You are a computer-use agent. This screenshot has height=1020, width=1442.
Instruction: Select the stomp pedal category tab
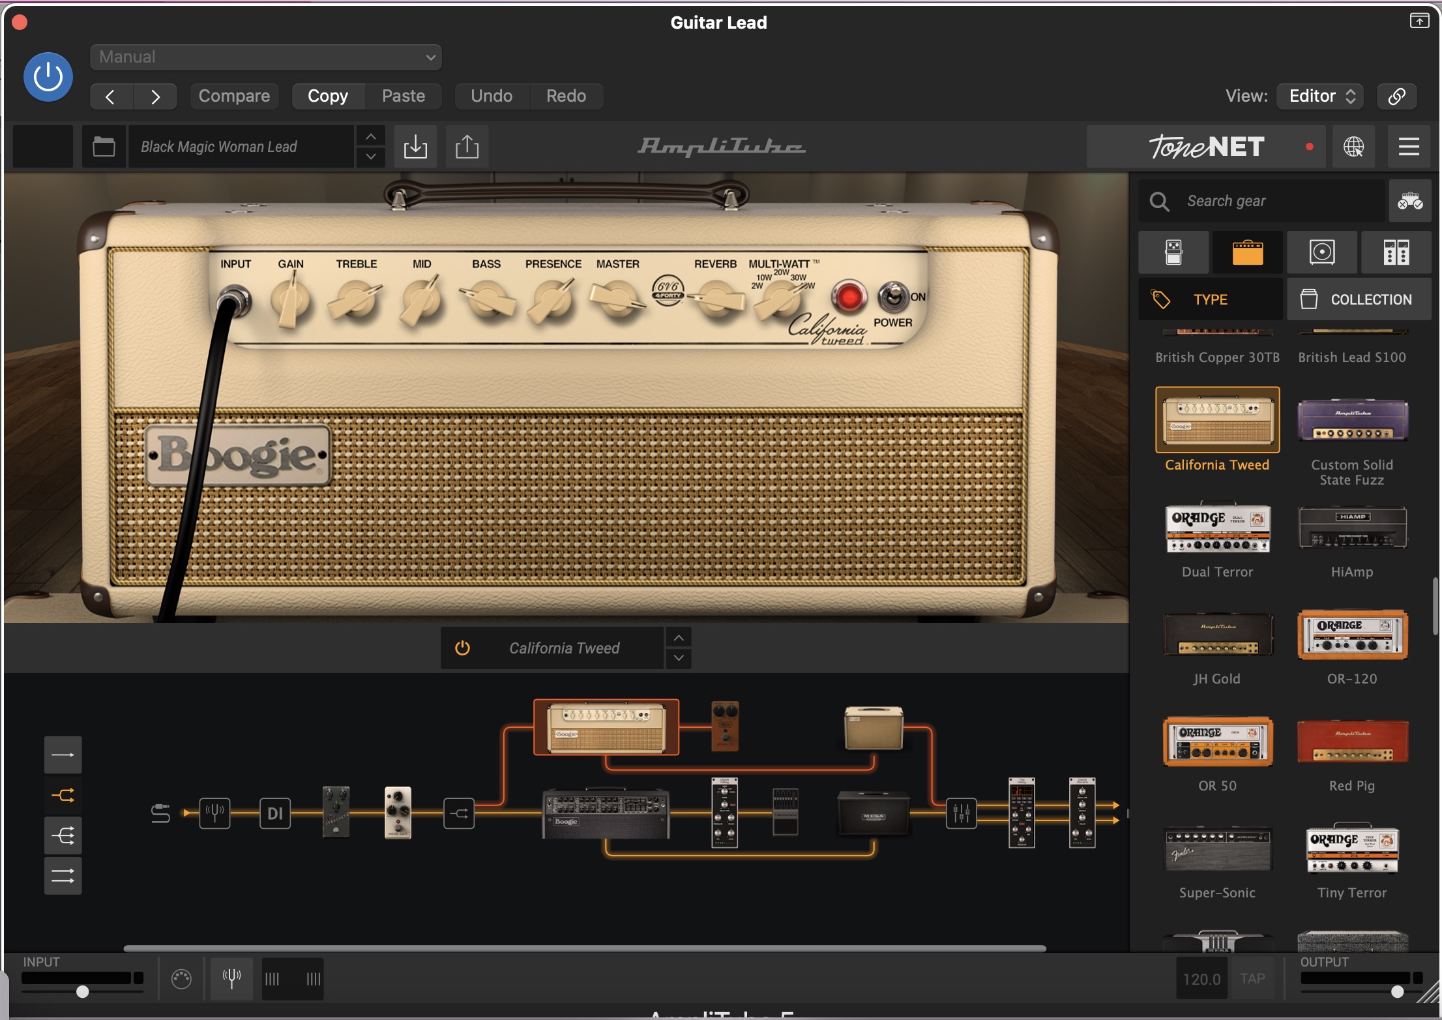click(x=1173, y=252)
